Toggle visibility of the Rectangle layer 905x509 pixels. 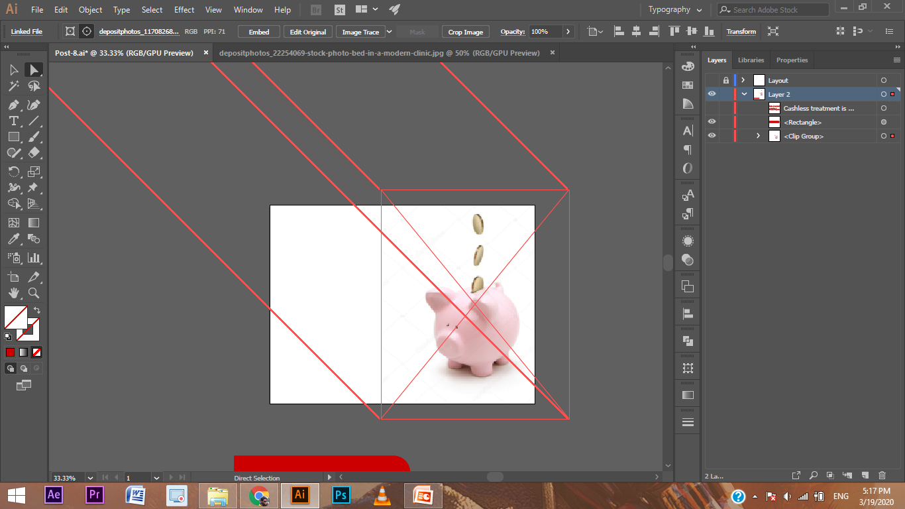pyautogui.click(x=712, y=122)
